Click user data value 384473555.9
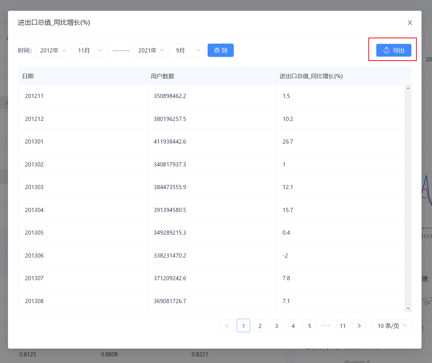Viewport: 432px width, 363px height. click(x=170, y=187)
